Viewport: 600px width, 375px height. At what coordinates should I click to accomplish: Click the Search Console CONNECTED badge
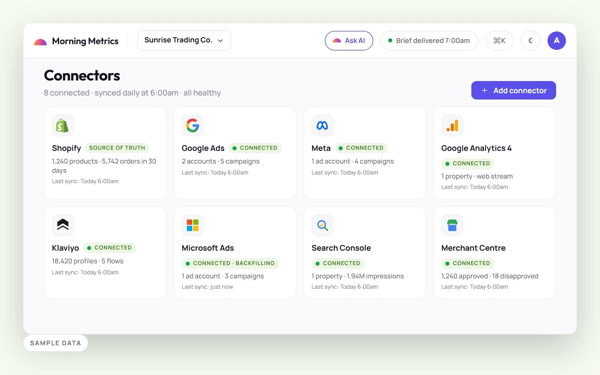point(338,263)
